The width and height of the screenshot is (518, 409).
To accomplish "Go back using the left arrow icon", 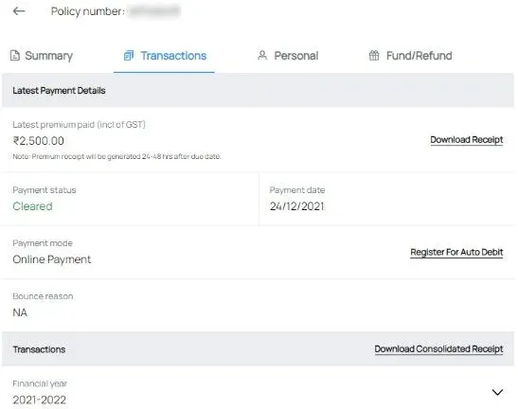I will click(x=19, y=11).
